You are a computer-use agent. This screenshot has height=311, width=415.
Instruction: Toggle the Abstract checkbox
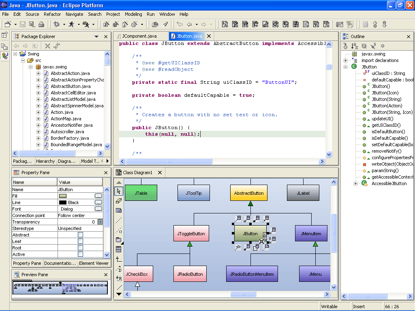[x=81, y=235]
